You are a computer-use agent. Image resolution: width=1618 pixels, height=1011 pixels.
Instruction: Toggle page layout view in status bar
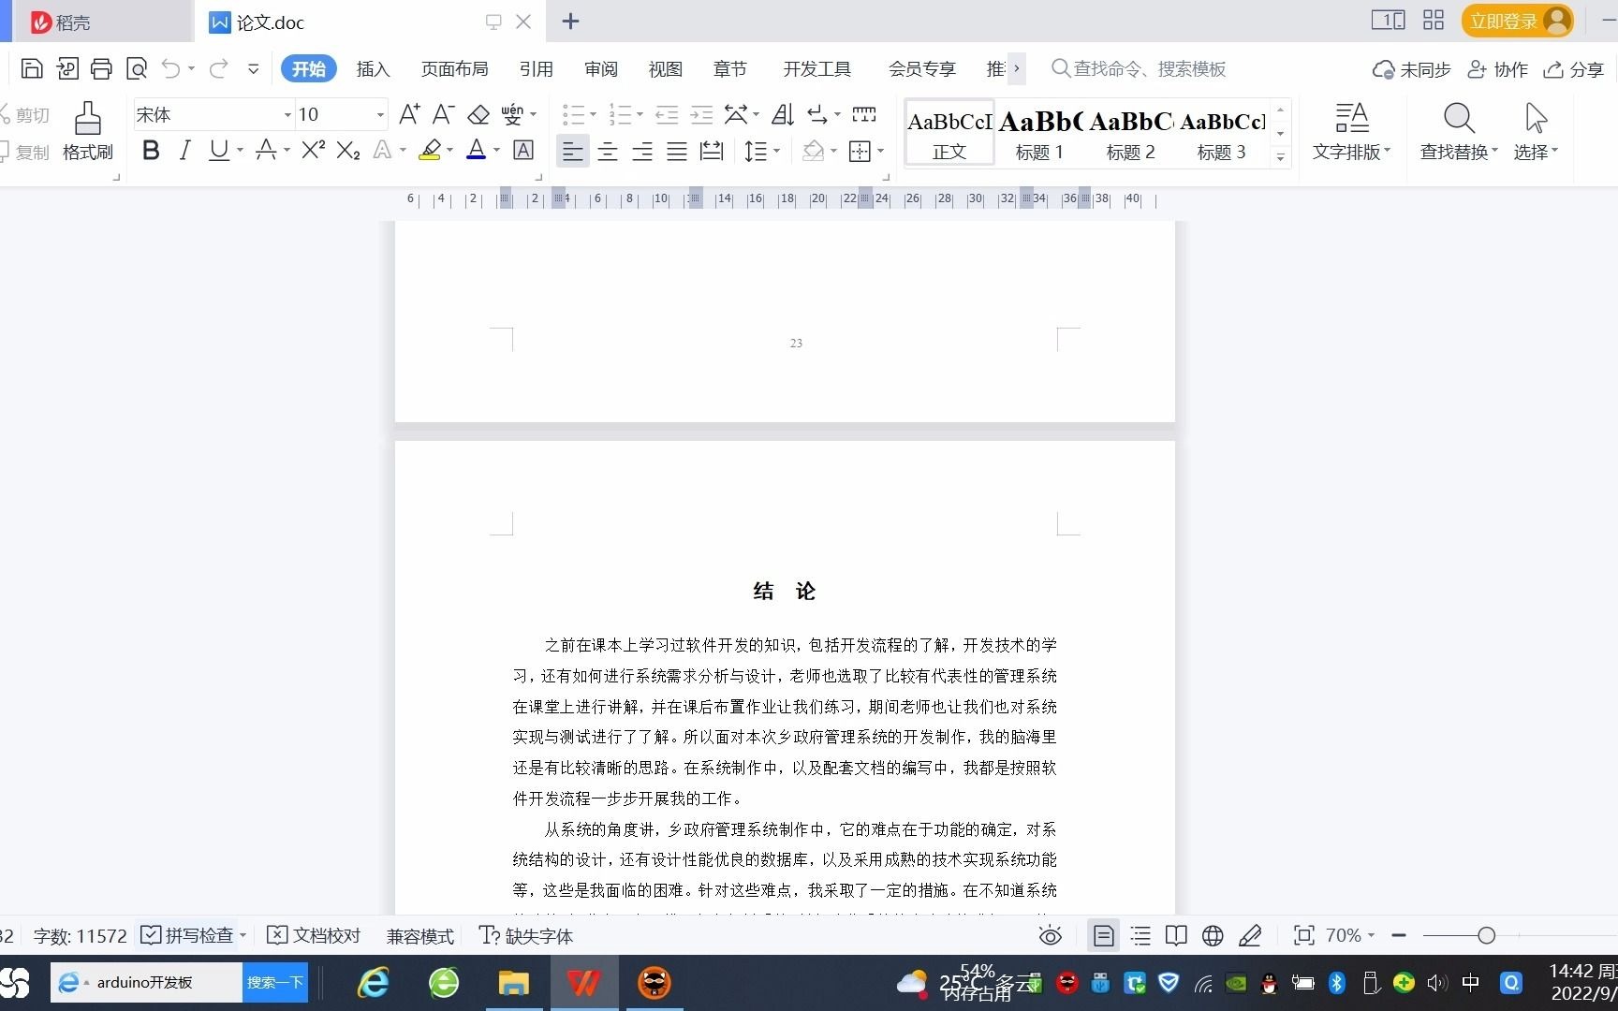[1104, 935]
